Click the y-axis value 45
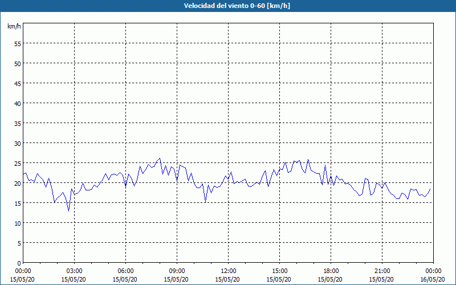Image resolution: width=456 pixels, height=285 pixels. click(18, 84)
